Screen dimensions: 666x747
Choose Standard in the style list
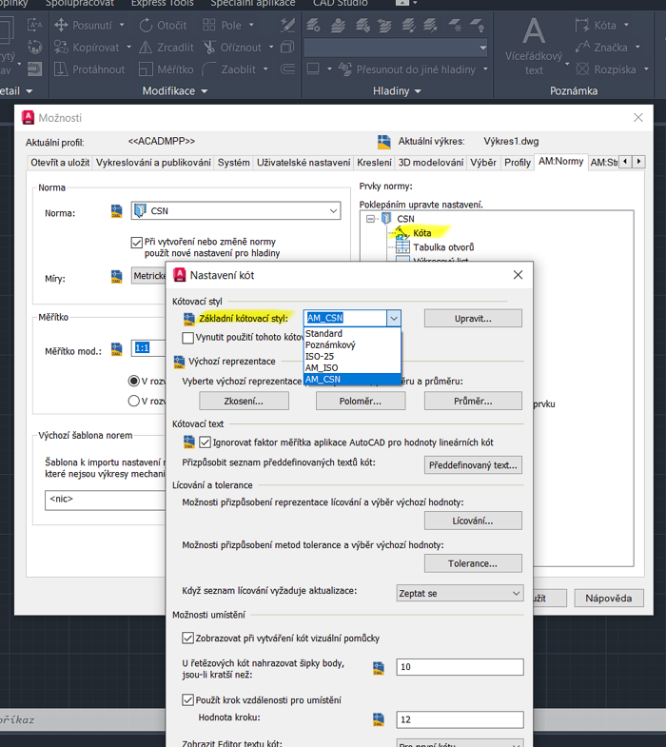352,333
